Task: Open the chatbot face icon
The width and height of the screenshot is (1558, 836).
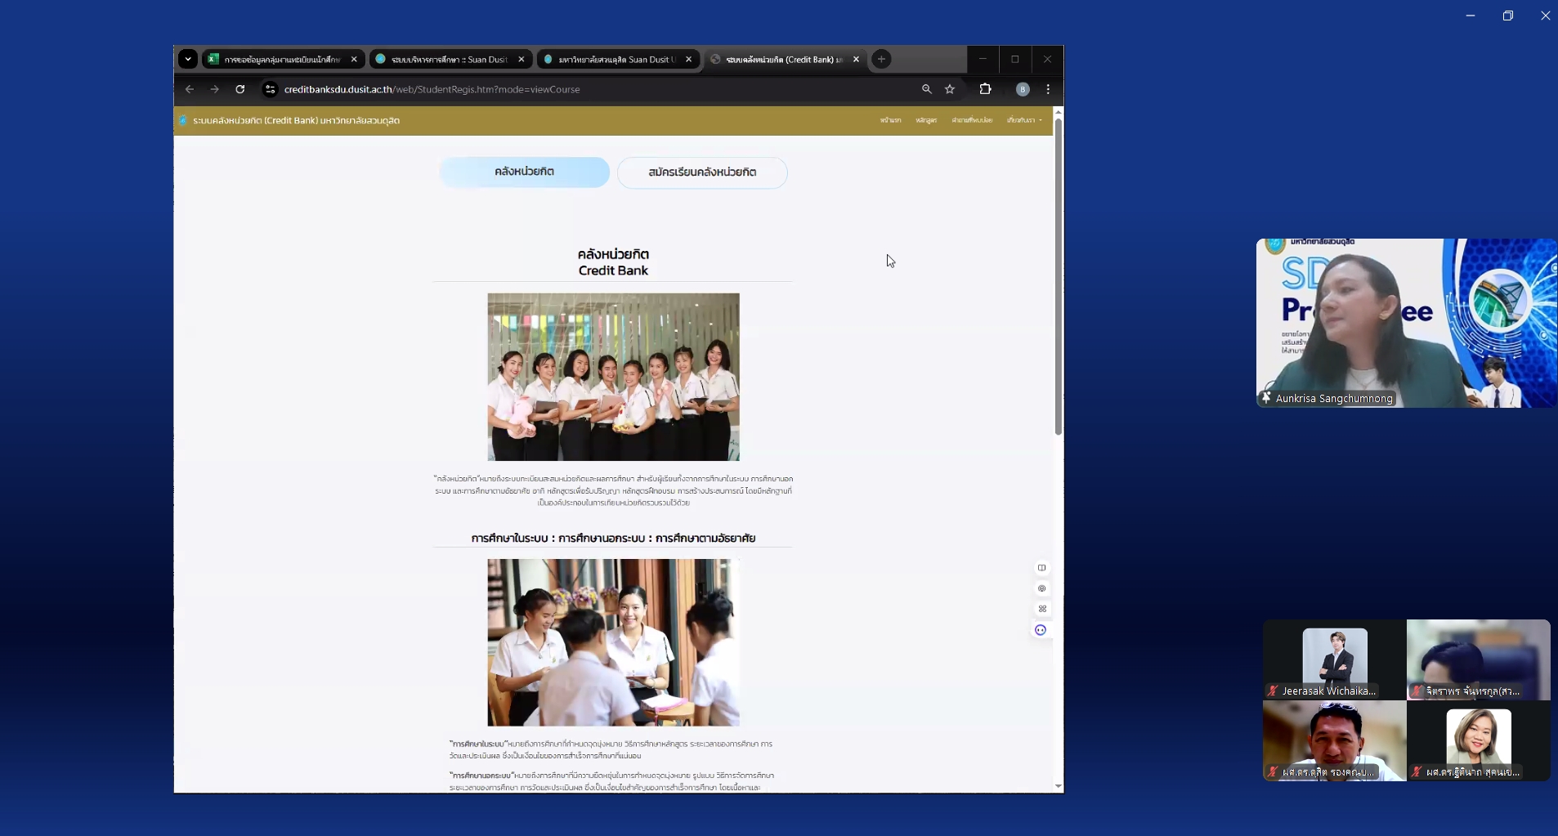Action: (x=1041, y=630)
